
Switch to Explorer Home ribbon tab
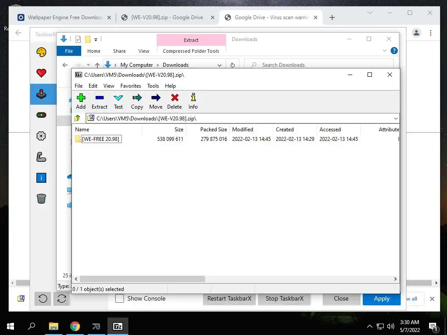pyautogui.click(x=94, y=51)
